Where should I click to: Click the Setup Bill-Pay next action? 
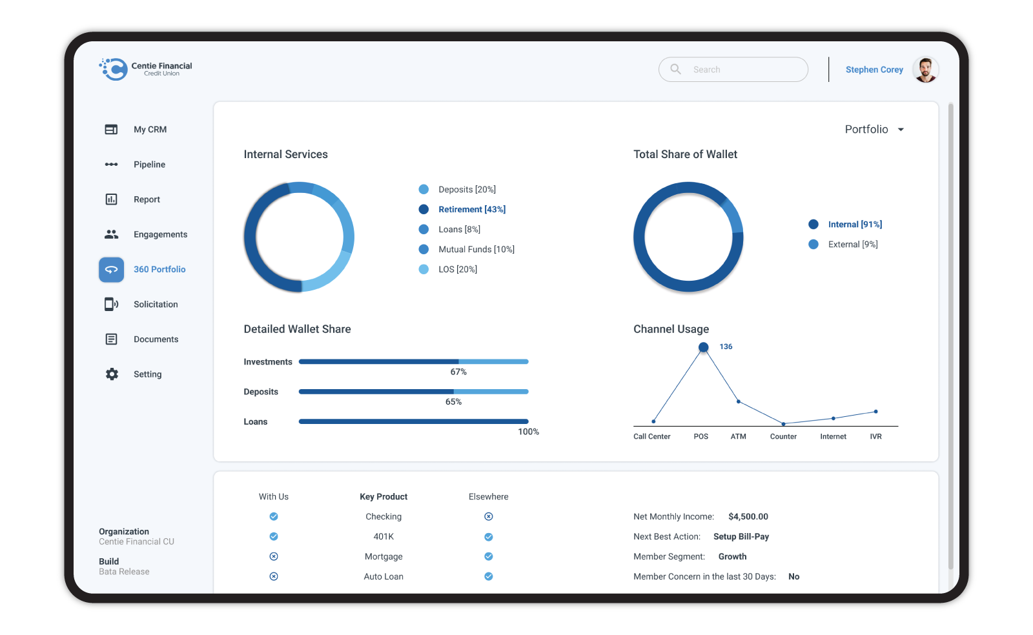click(x=741, y=536)
